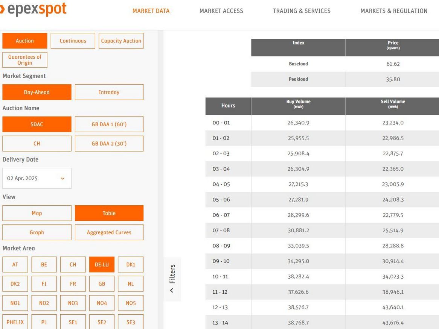Click buy volume 38,282.4
The height and width of the screenshot is (329, 439).
coord(299,276)
